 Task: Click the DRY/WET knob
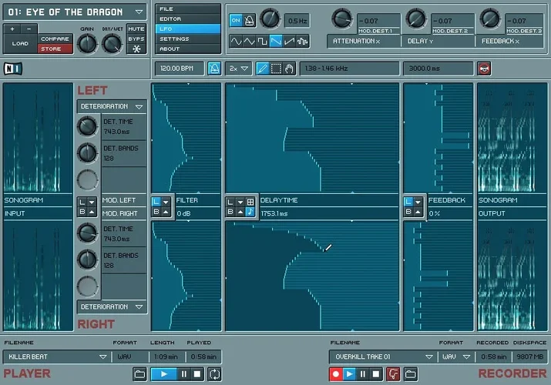pyautogui.click(x=112, y=44)
